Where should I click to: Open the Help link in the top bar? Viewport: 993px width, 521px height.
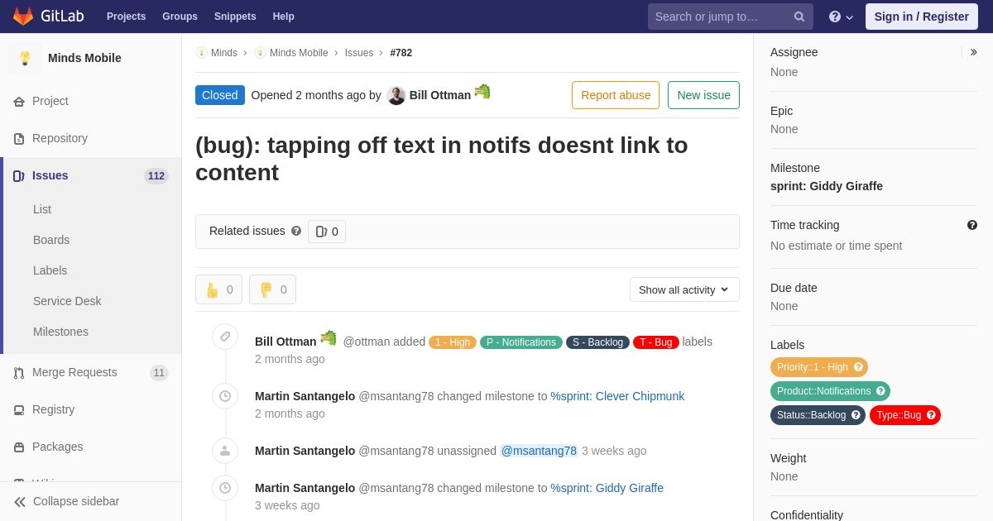[284, 17]
